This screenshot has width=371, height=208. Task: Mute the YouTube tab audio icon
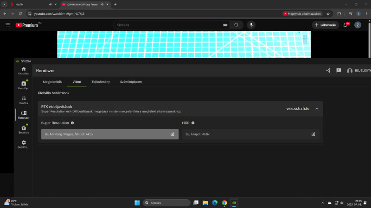[x=102, y=4]
